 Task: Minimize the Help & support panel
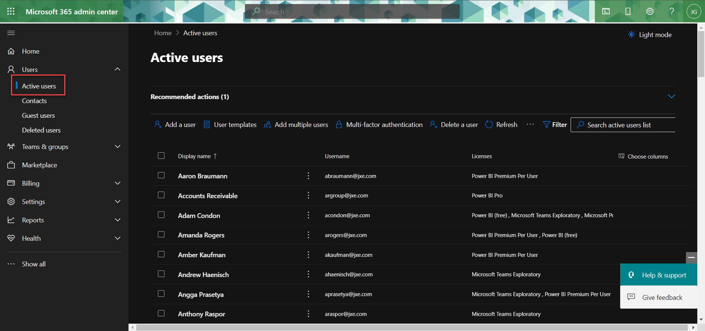[x=691, y=258]
